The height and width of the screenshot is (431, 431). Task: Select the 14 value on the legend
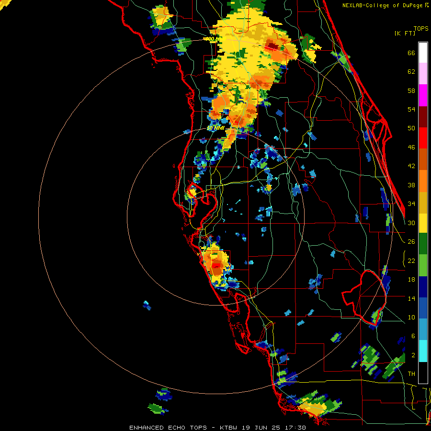click(411, 298)
